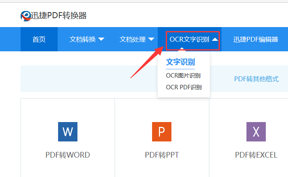
Task: Click the 文字识别 dropdown heading
Action: click(x=180, y=62)
